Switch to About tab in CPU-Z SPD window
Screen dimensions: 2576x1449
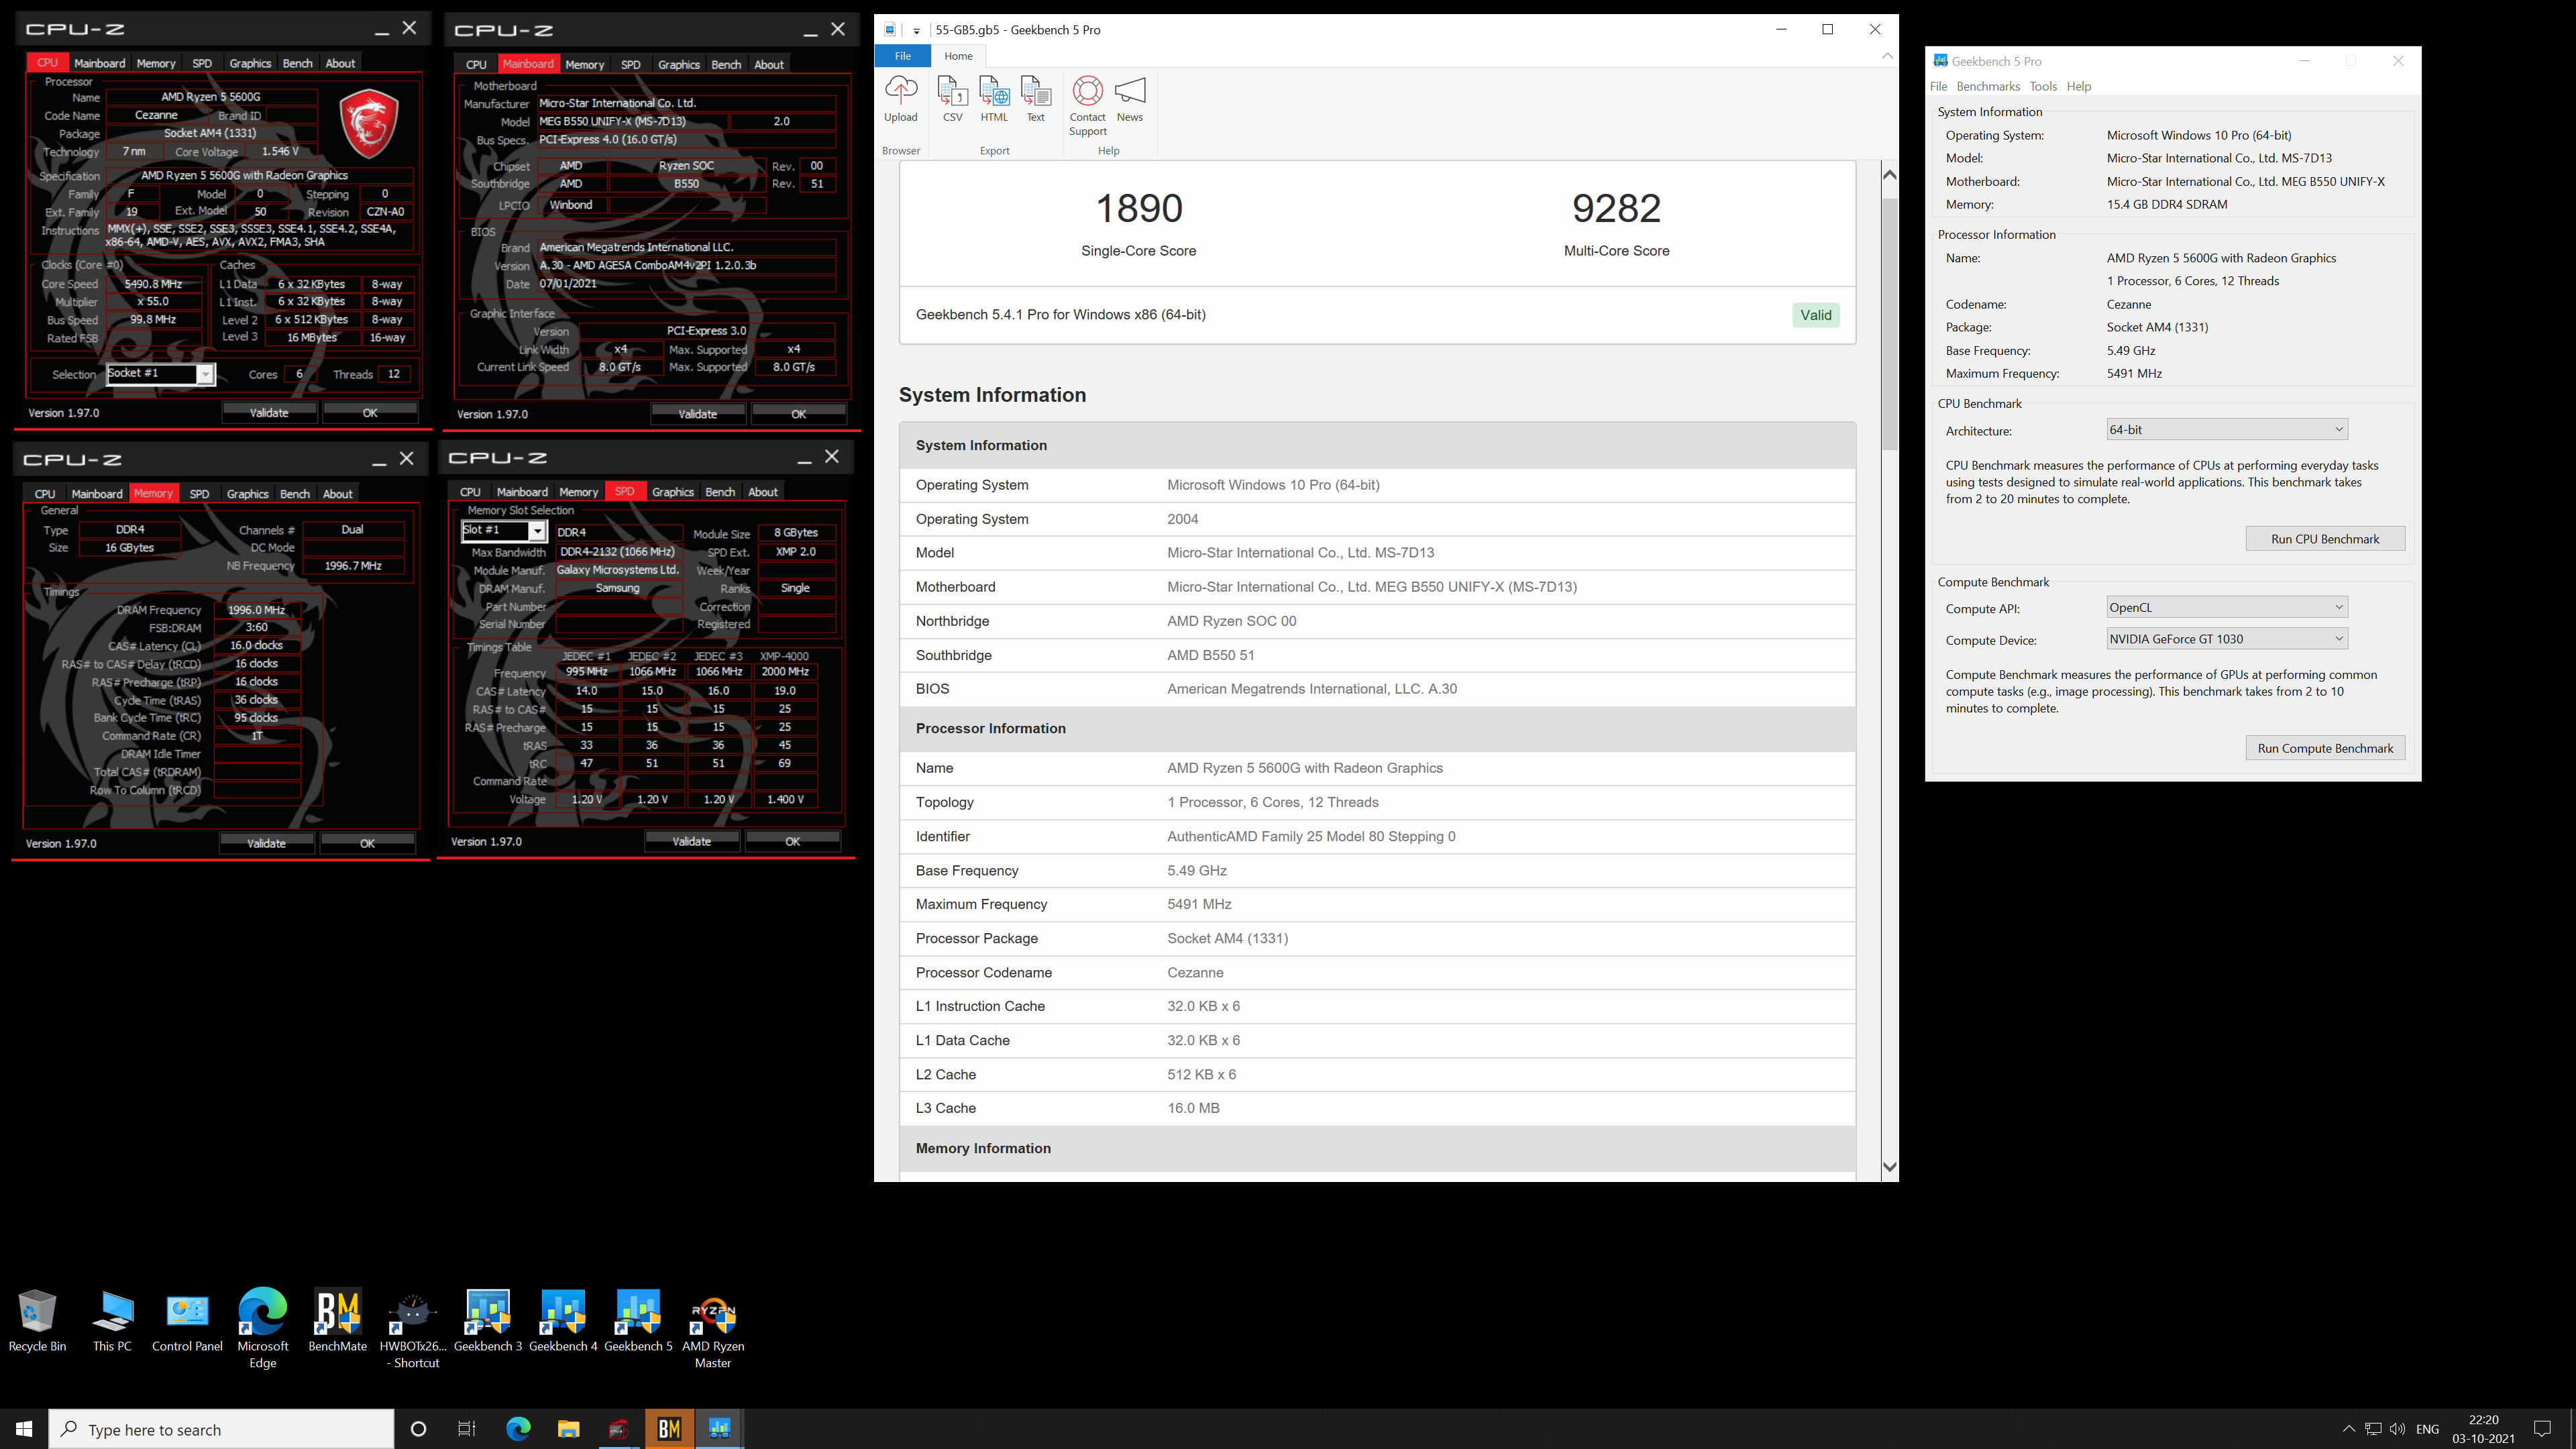(763, 492)
